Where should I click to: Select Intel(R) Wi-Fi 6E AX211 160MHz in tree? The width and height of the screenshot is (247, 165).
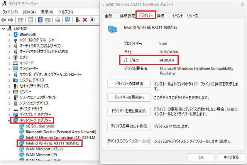click(52, 143)
